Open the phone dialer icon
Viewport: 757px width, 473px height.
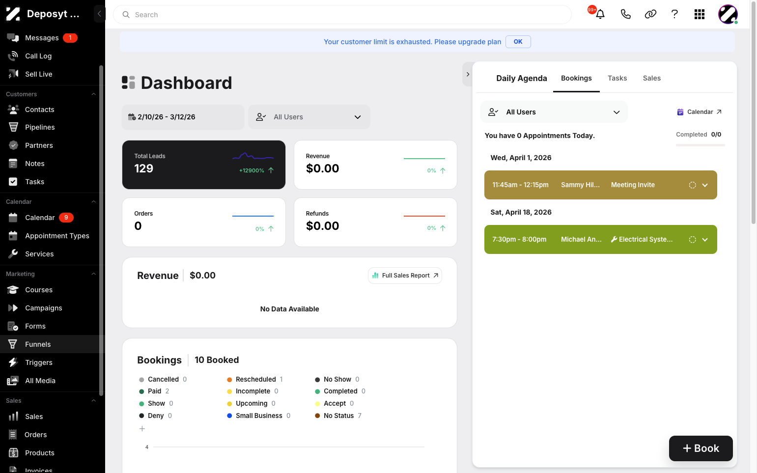(x=625, y=14)
